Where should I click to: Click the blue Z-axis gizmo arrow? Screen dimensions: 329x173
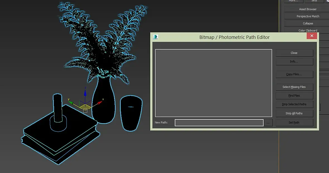[x=85, y=93]
